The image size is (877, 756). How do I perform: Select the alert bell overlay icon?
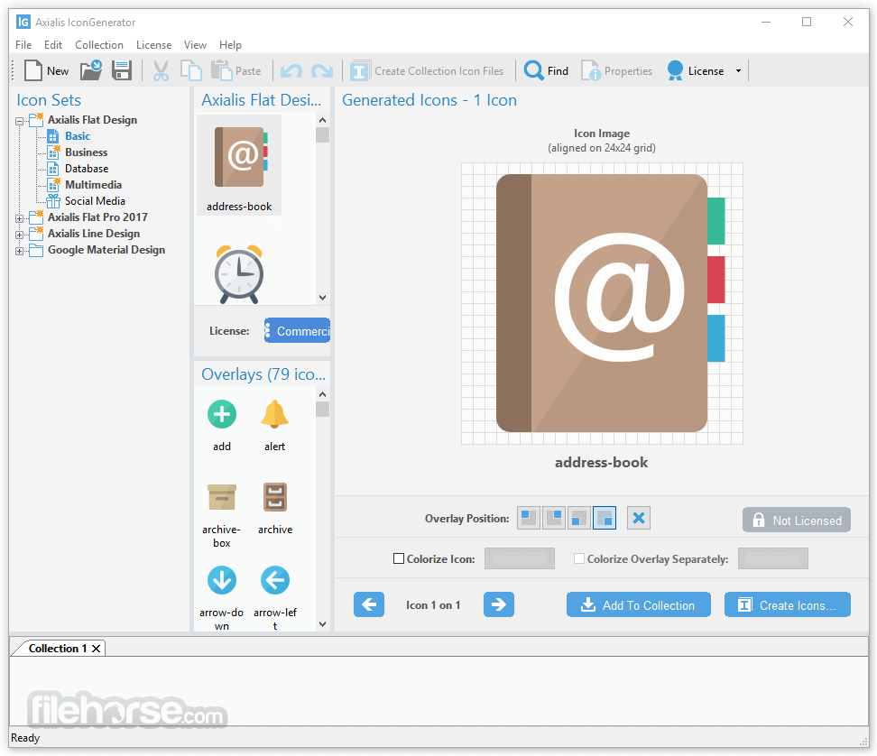(275, 414)
